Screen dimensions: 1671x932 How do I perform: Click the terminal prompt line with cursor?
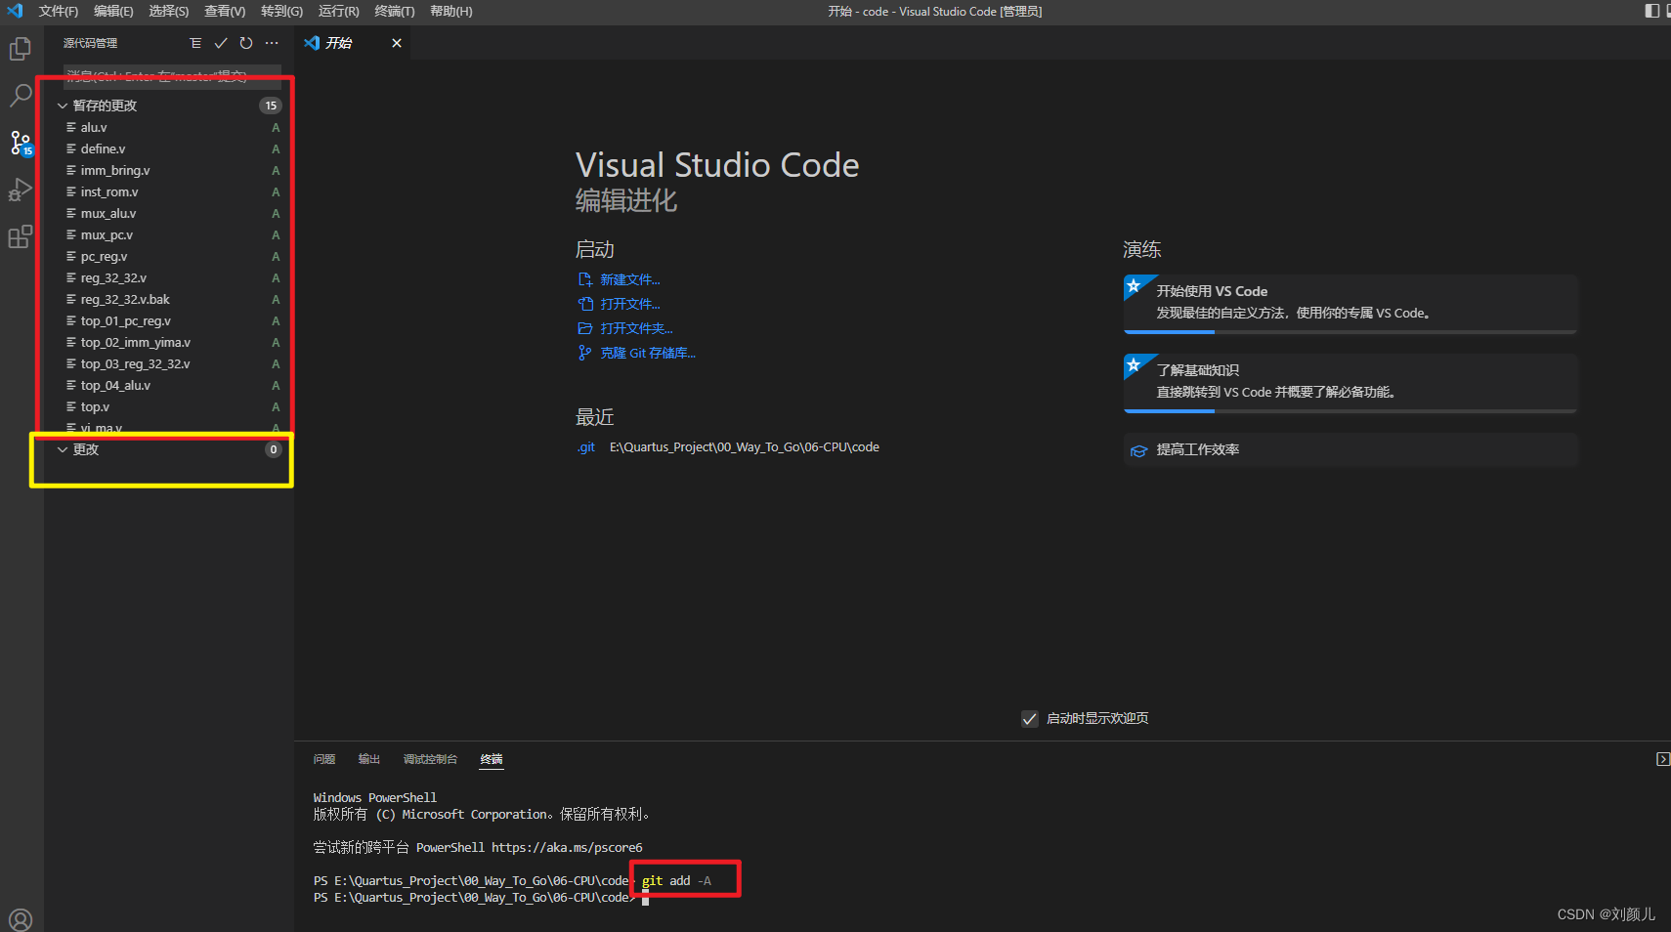[x=481, y=898]
